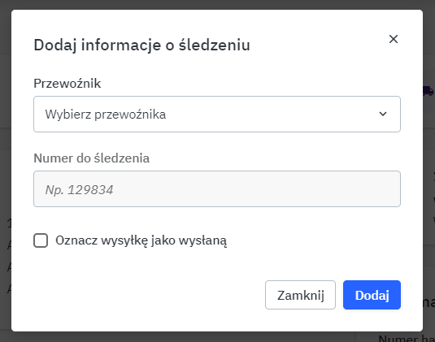The height and width of the screenshot is (342, 435).
Task: Cancel with the white Zamknij button
Action: click(301, 295)
